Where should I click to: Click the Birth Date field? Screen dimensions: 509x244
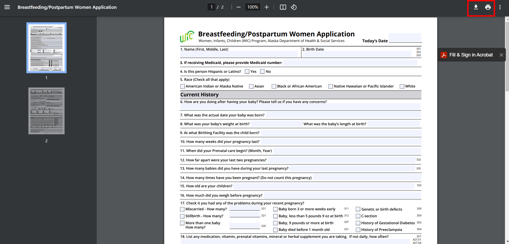point(357,54)
